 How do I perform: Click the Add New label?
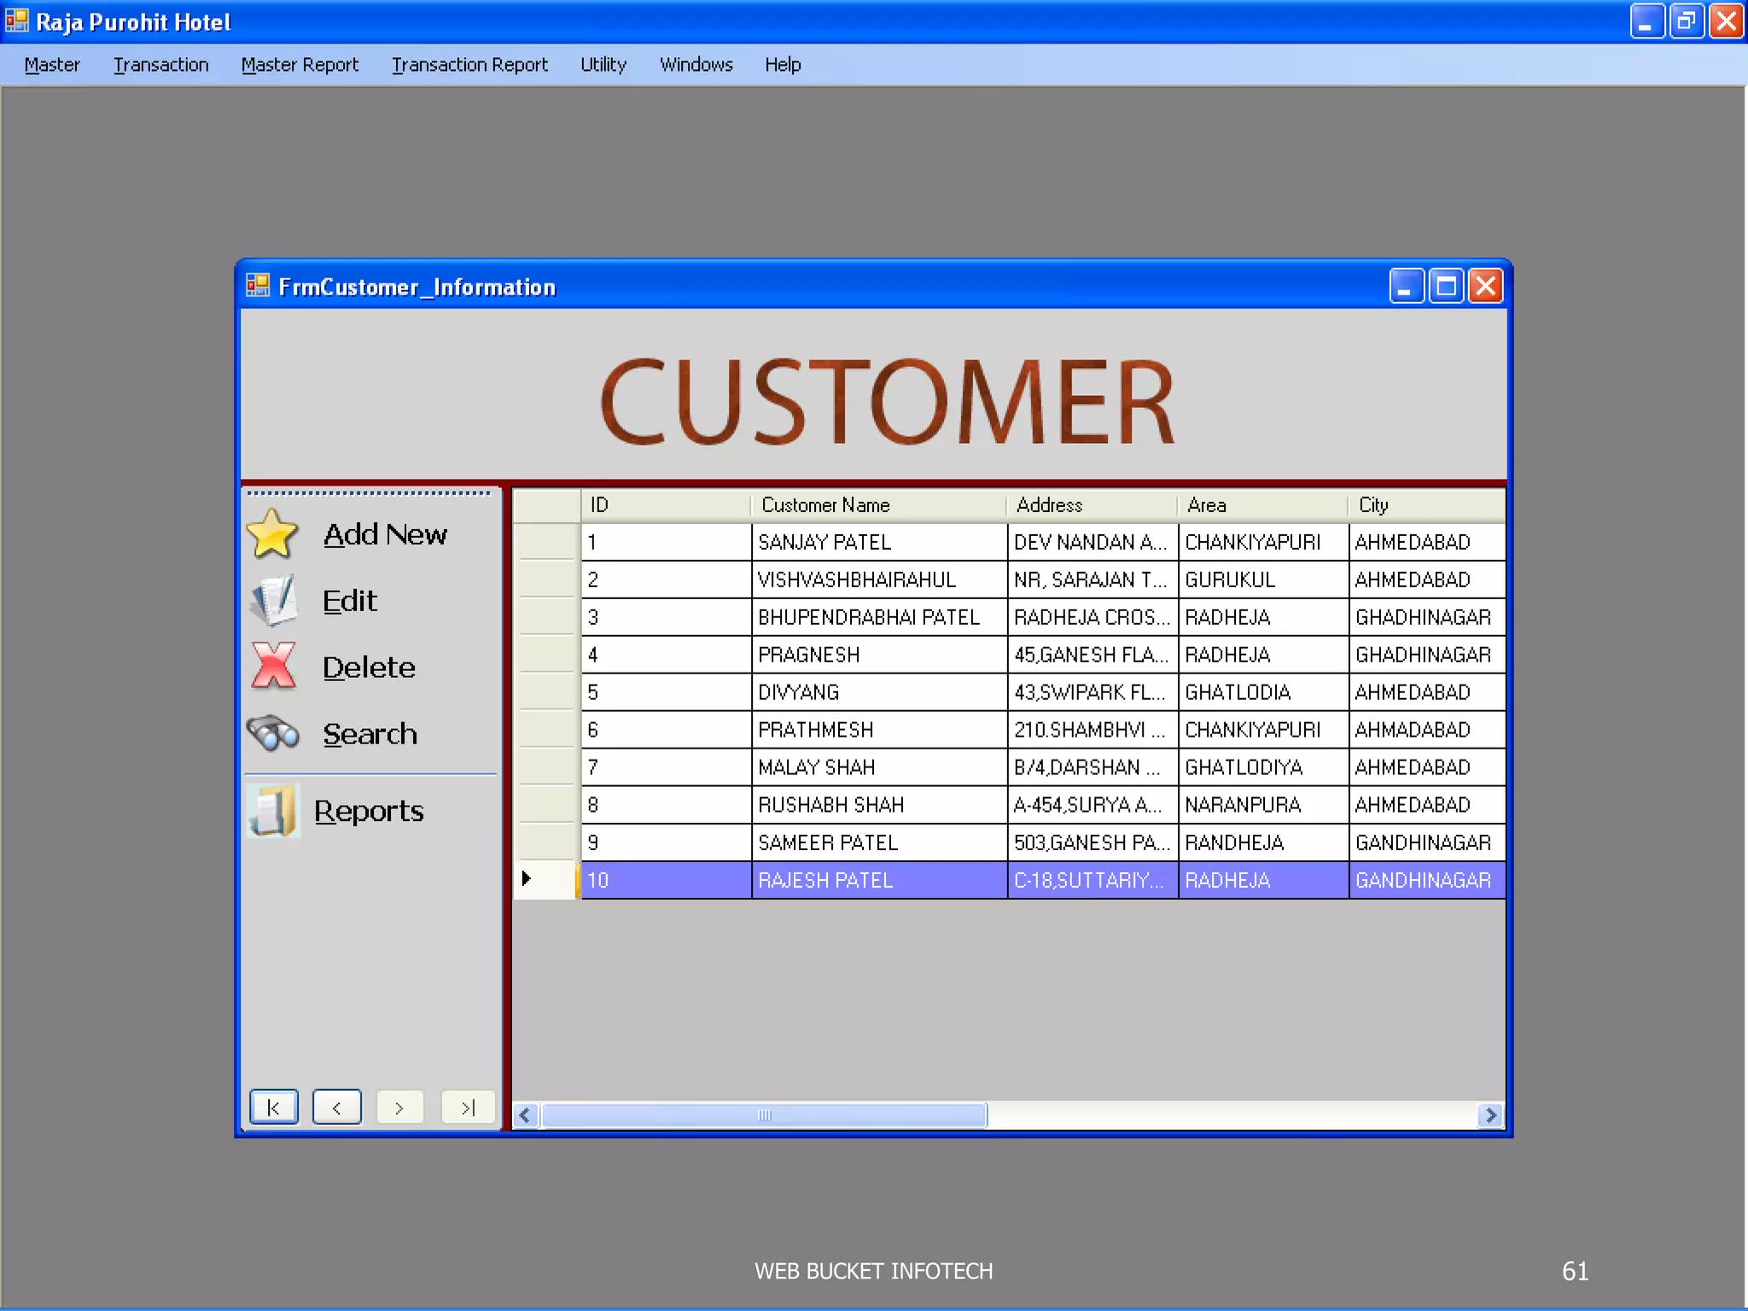click(x=386, y=534)
